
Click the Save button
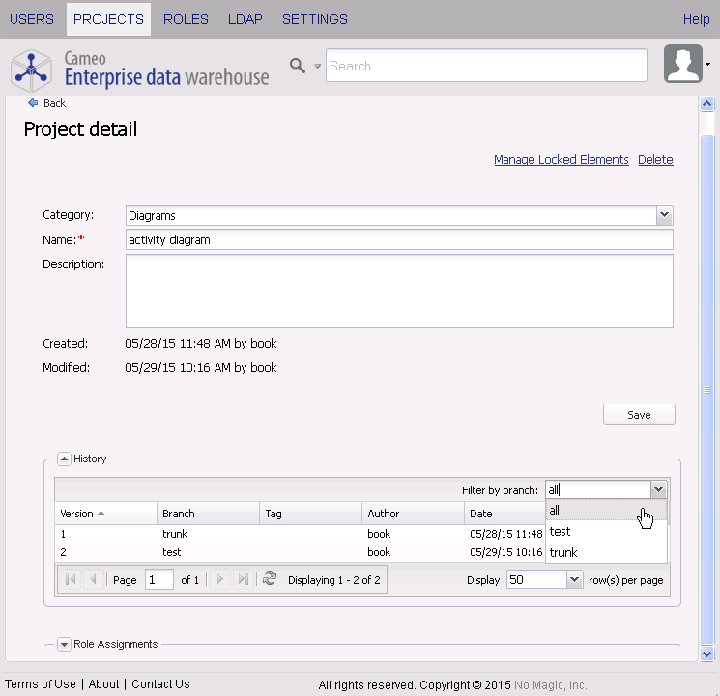[x=639, y=415]
